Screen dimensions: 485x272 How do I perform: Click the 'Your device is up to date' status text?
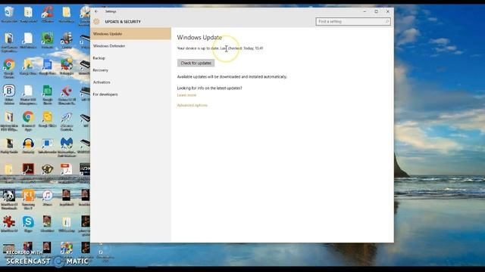click(198, 48)
